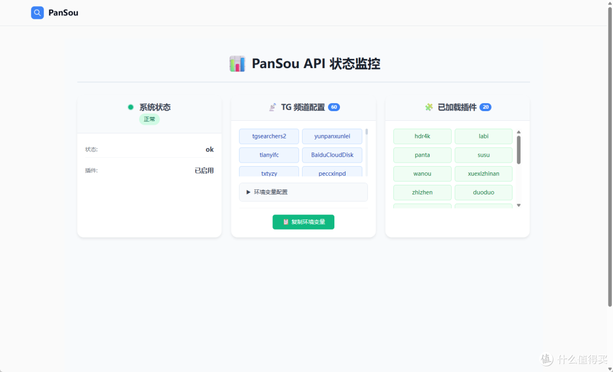Select the panta plugin tag
613x372 pixels.
click(422, 155)
